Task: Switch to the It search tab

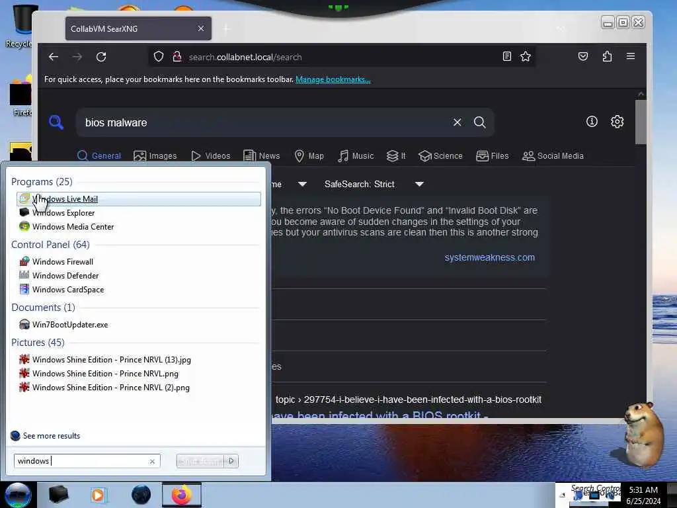Action: click(x=396, y=156)
